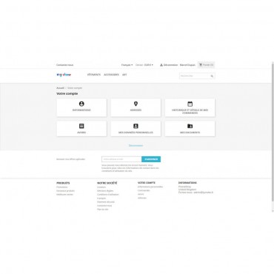Click the Mentions légales footer link

pyautogui.click(x=105, y=191)
